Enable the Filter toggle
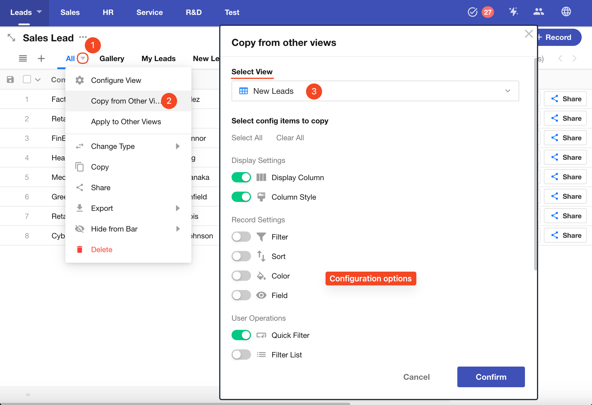592x405 pixels. (241, 237)
